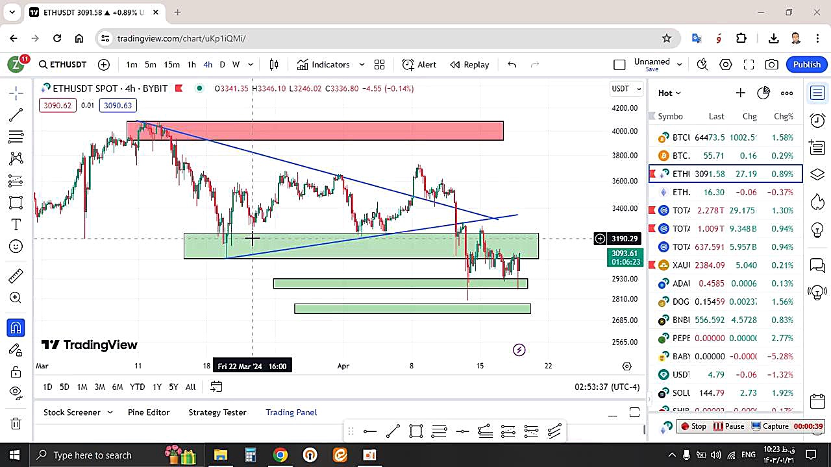831x467 pixels.
Task: Add a symbol to the watchlist
Action: (740, 93)
